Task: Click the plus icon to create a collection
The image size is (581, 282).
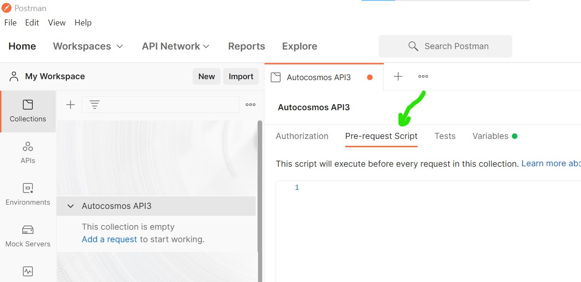Action: click(x=71, y=105)
